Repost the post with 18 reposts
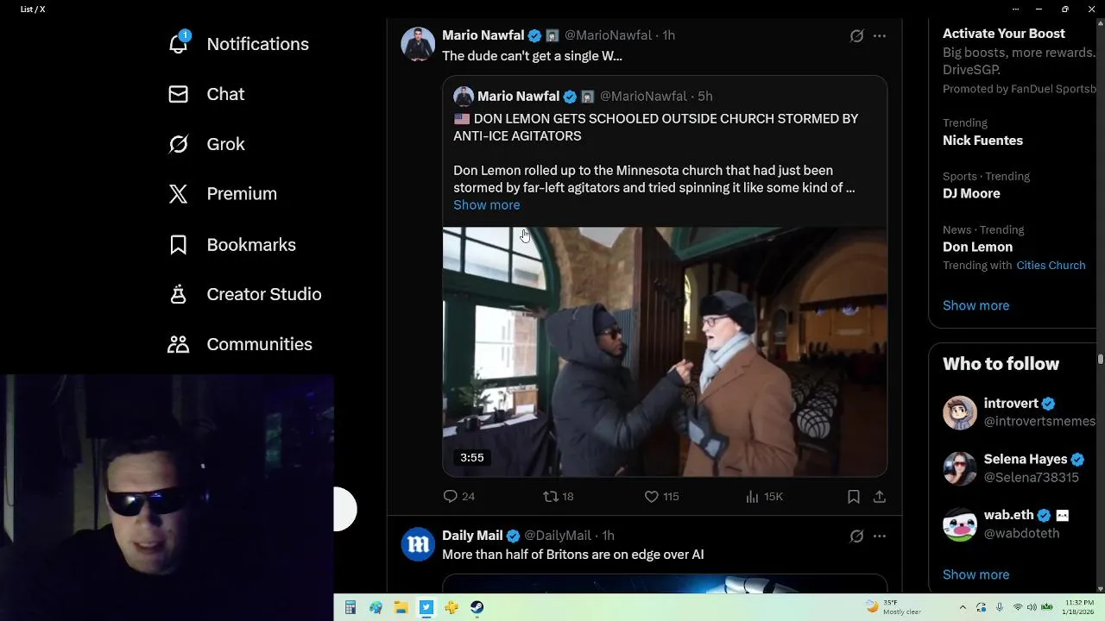Screen dimensions: 1105x621 tap(558, 496)
